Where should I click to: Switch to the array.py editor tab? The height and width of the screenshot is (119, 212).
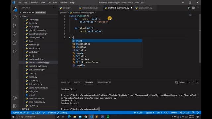pyautogui.click(x=67, y=8)
